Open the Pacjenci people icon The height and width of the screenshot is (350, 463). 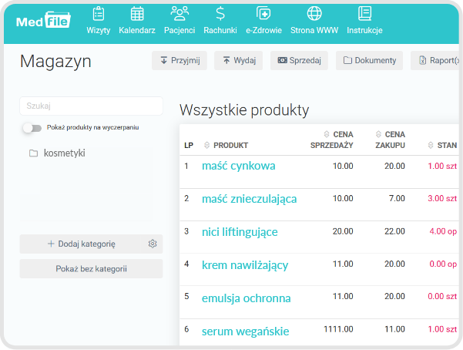coord(179,14)
